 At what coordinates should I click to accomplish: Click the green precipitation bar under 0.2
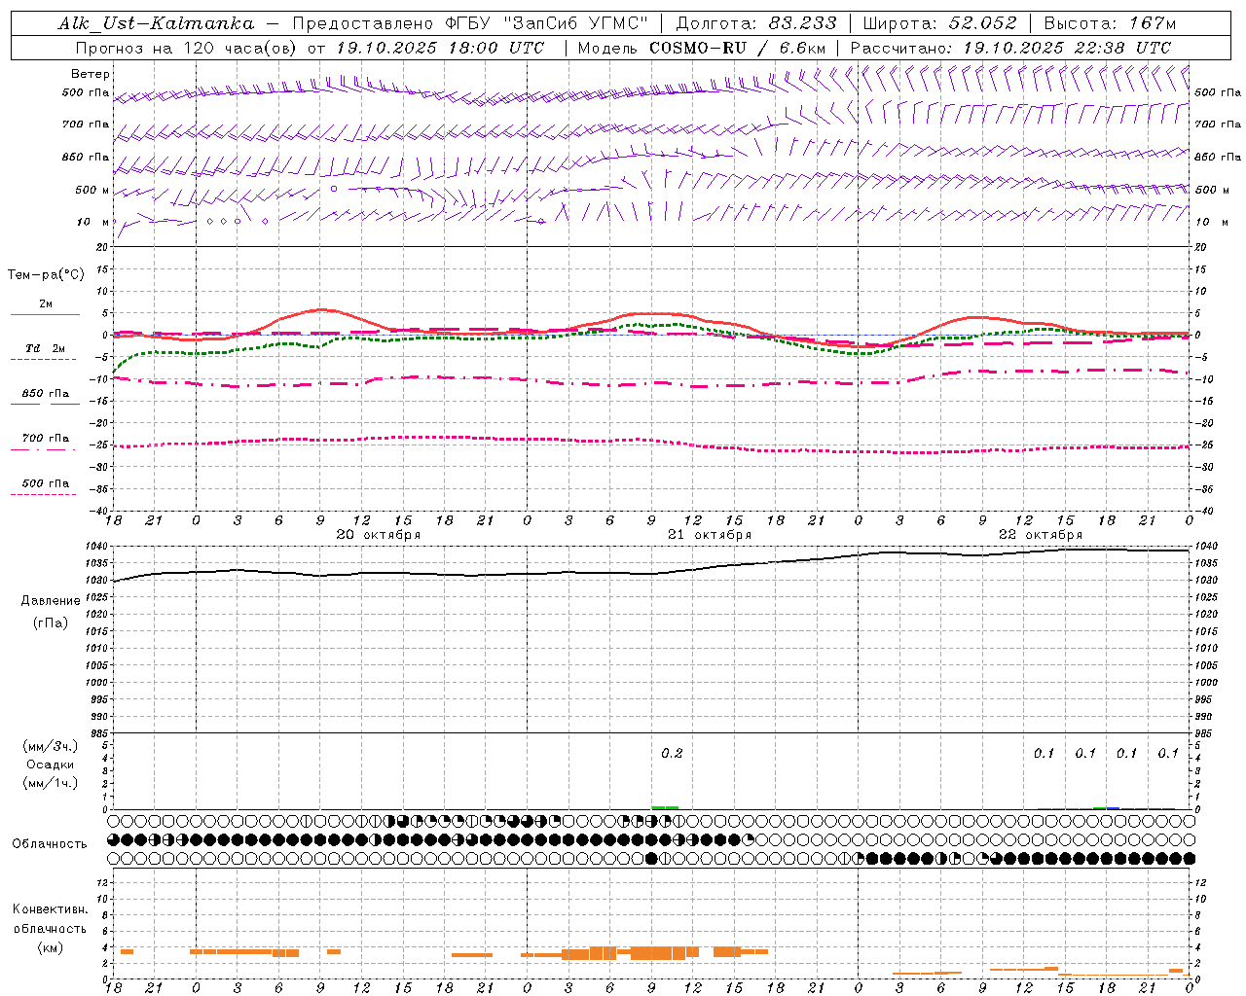point(665,807)
